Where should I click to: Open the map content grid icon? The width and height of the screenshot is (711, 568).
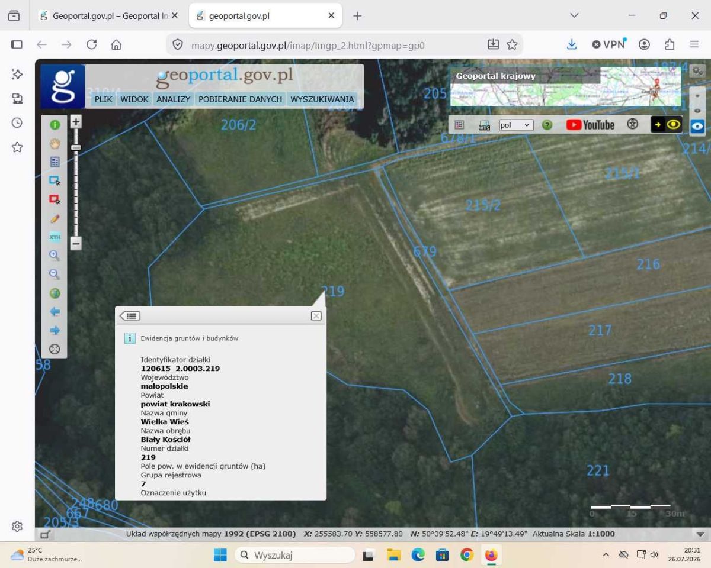tap(459, 125)
